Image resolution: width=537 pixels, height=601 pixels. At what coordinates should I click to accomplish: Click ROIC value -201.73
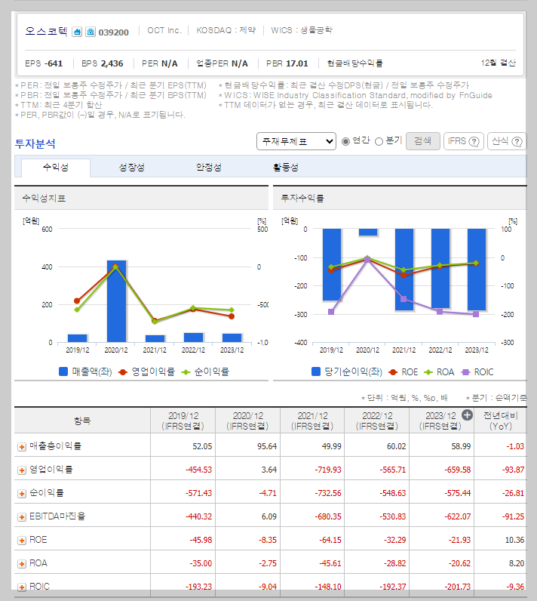tap(457, 587)
